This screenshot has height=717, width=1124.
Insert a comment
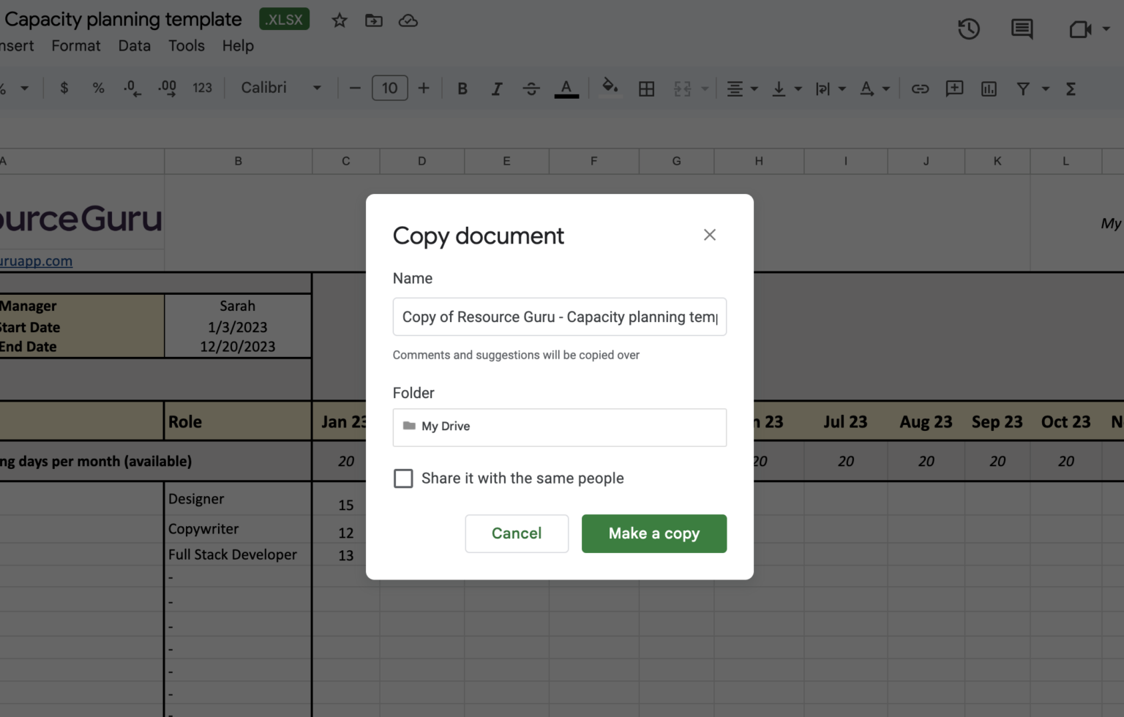click(954, 89)
